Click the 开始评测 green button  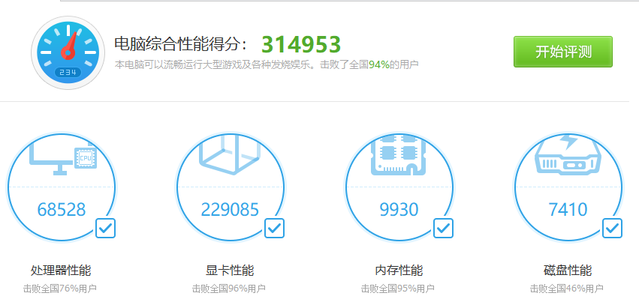pyautogui.click(x=563, y=52)
